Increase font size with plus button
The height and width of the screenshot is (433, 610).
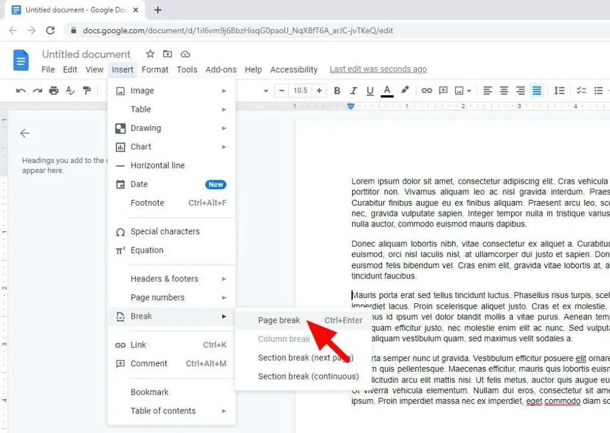pyautogui.click(x=319, y=91)
